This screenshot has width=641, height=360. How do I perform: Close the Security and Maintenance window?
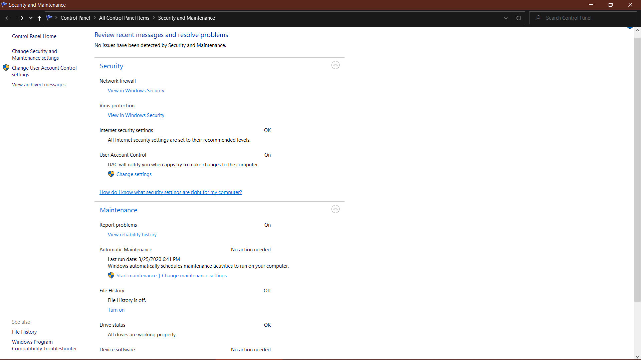coord(630,5)
